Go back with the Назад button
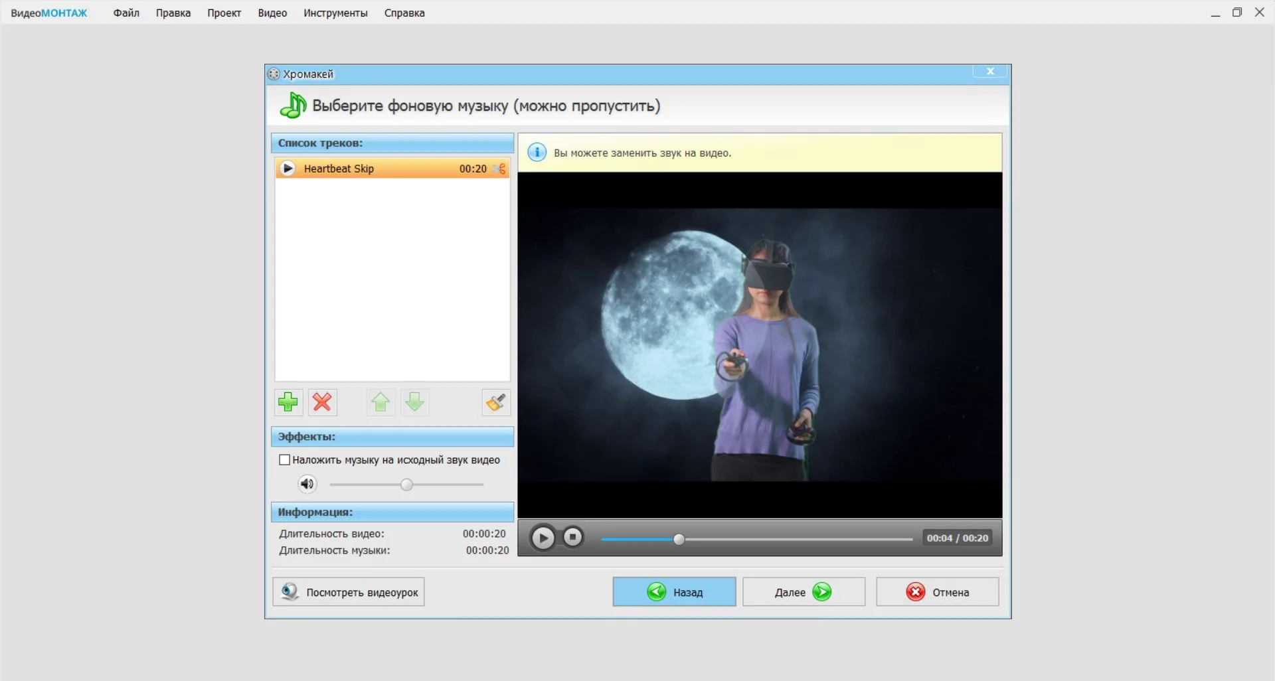 pos(674,592)
